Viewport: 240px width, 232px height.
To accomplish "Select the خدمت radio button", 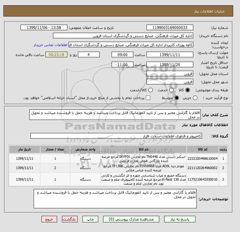I will point(171,90).
